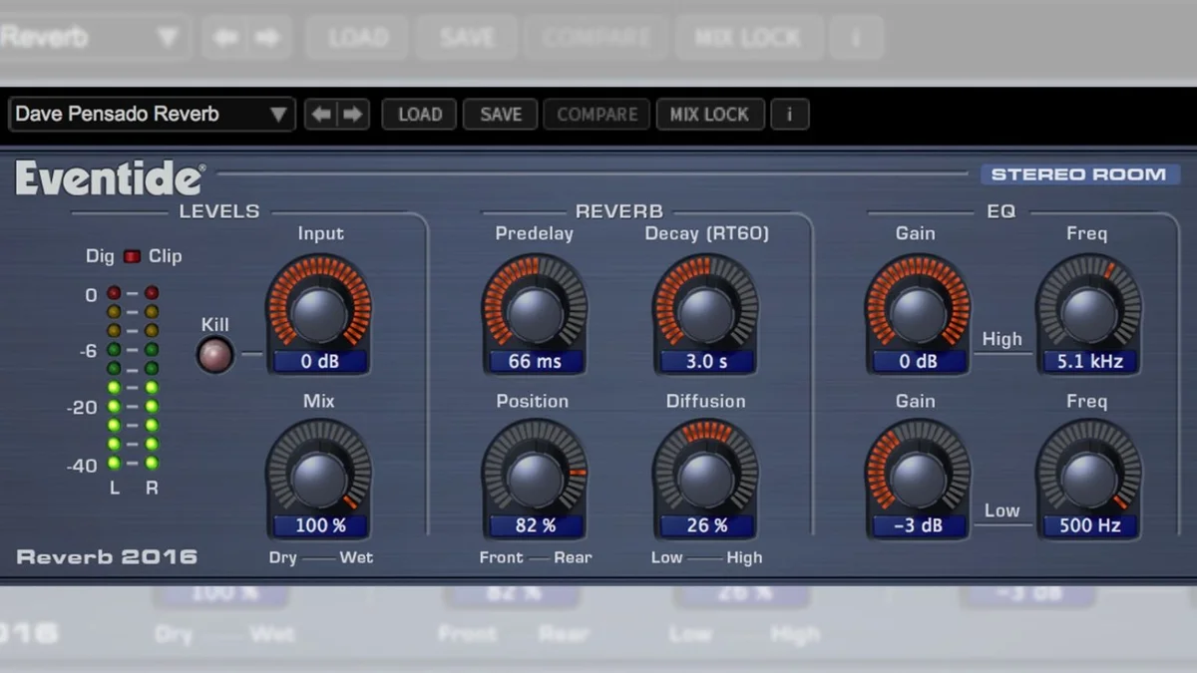Image resolution: width=1197 pixels, height=673 pixels.
Task: Click the preset dropdown arrow triangle
Action: click(x=278, y=115)
